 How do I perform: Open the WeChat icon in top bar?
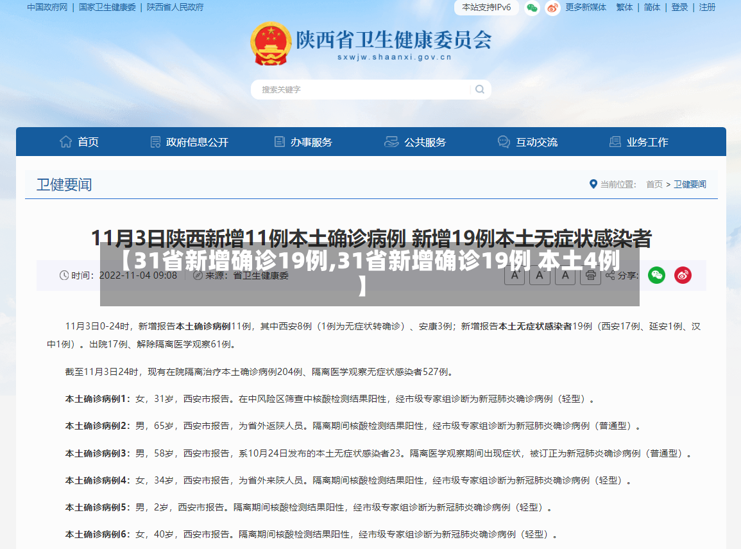[532, 8]
